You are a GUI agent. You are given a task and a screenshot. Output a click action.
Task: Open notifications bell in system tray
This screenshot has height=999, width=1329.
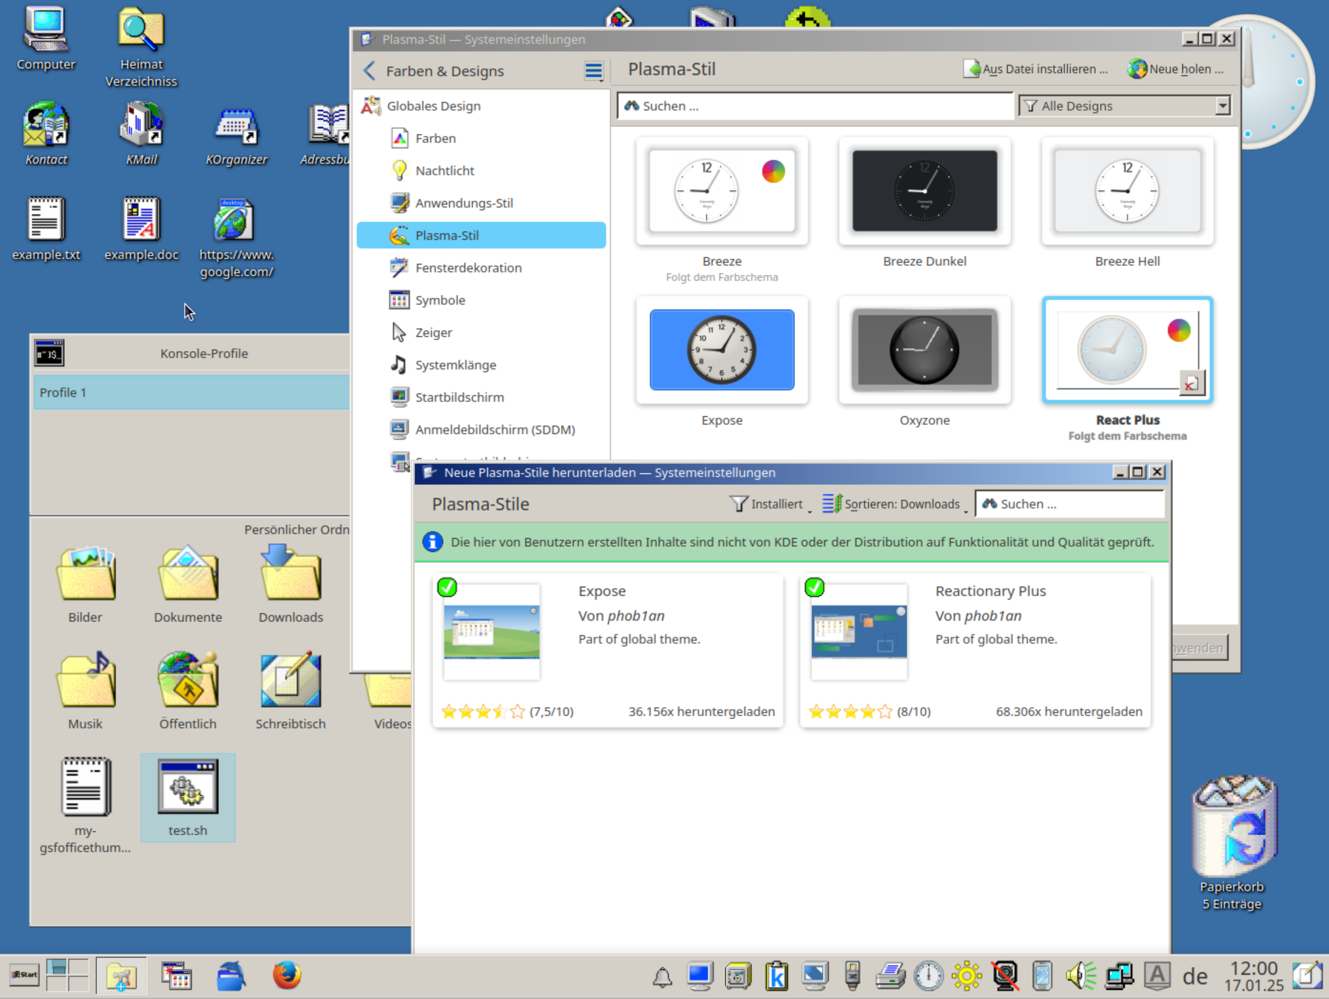[x=663, y=977]
